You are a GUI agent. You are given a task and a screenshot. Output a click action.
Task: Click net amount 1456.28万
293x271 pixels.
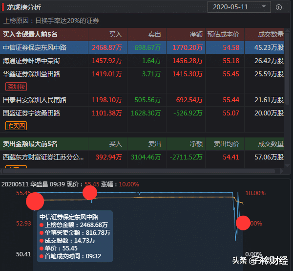coord(188,61)
